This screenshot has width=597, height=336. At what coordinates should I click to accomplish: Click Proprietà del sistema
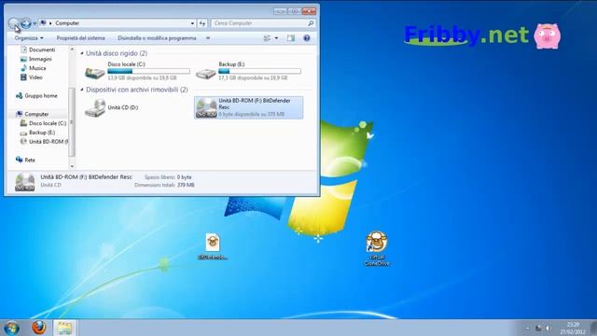80,38
